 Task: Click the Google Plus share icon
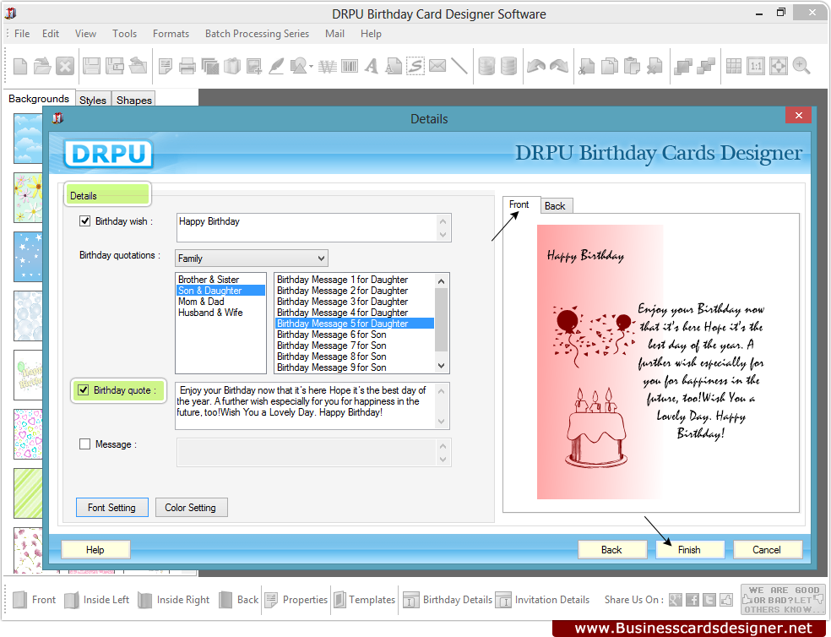676,600
